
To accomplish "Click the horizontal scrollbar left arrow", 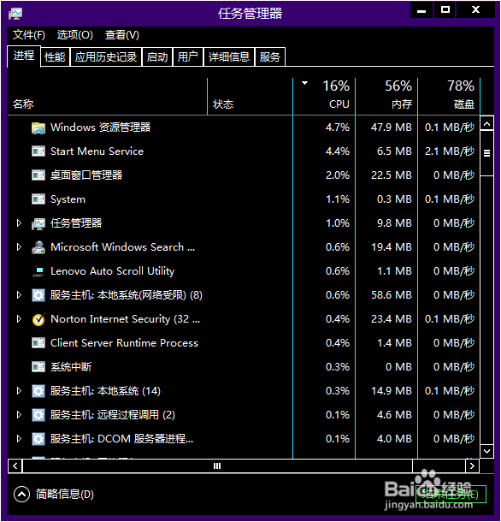I will (x=15, y=466).
